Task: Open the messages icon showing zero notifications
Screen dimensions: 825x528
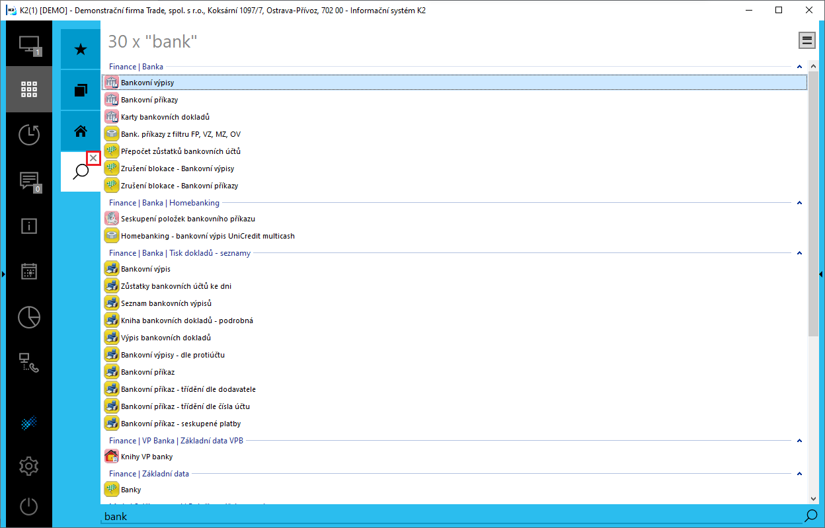Action: (x=28, y=180)
